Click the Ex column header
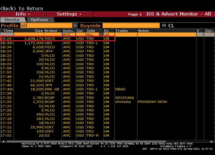 coord(109,31)
